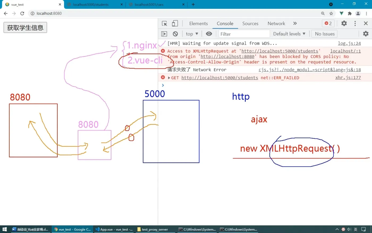Switch to the Console tab
The image size is (372, 233).
click(225, 23)
